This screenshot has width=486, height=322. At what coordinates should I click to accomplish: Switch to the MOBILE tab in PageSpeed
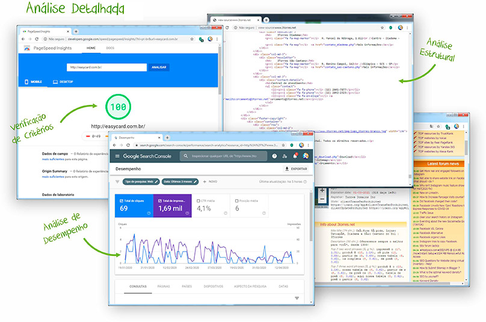point(33,82)
